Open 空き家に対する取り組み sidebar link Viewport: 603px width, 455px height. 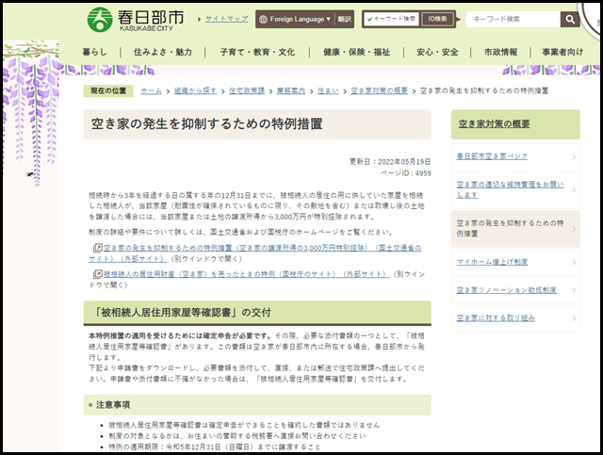pos(496,318)
